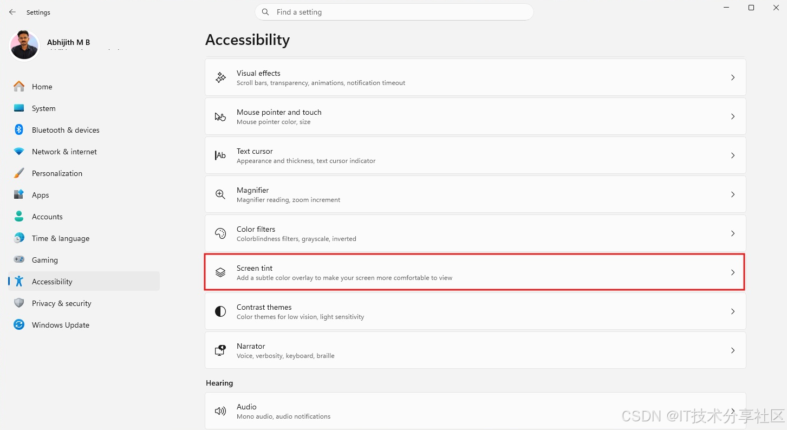Image resolution: width=787 pixels, height=430 pixels.
Task: Click the Mouse pointer and touch icon
Action: (x=220, y=116)
